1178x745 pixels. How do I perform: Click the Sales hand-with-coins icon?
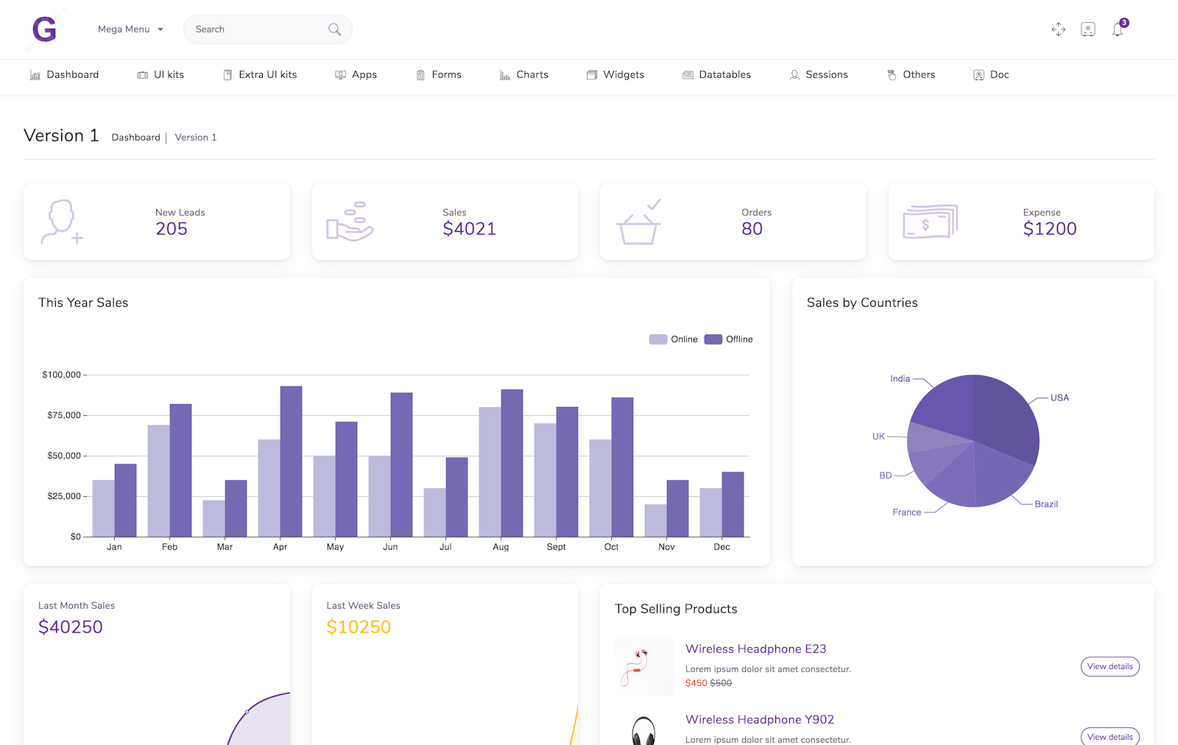tap(350, 222)
